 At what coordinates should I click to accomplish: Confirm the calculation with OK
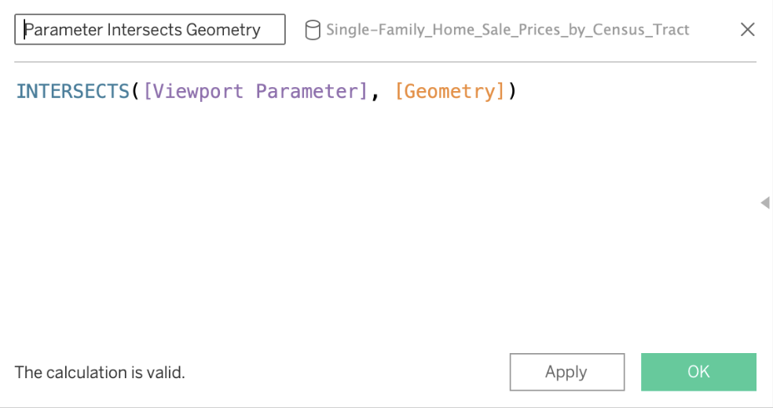pyautogui.click(x=698, y=372)
